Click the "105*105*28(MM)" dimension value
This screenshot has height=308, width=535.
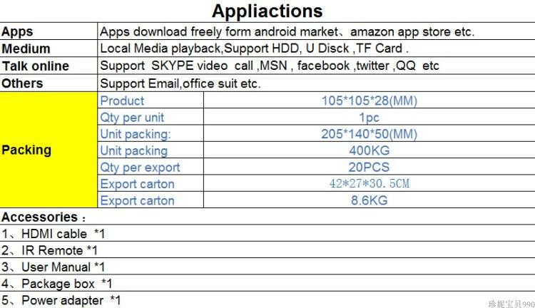(369, 101)
